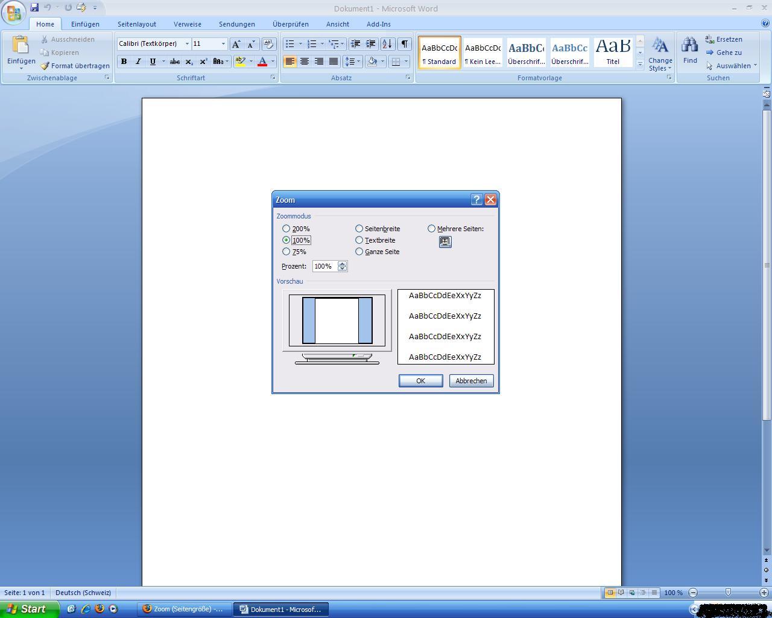This screenshot has height=618, width=772.
Task: Apply superscript formatting
Action: (x=203, y=62)
